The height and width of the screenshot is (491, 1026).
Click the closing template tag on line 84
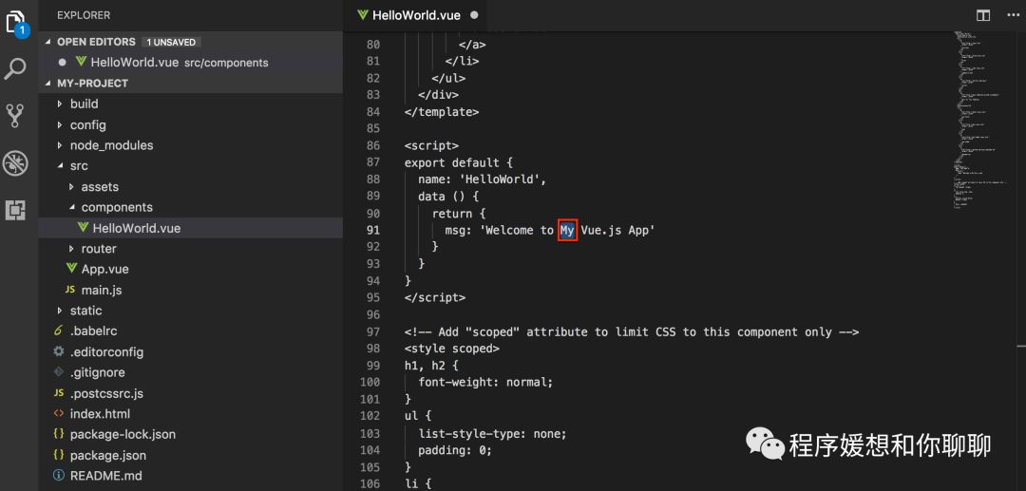[x=442, y=112]
